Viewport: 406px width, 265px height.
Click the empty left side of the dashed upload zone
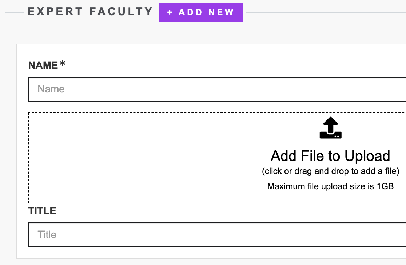109,158
